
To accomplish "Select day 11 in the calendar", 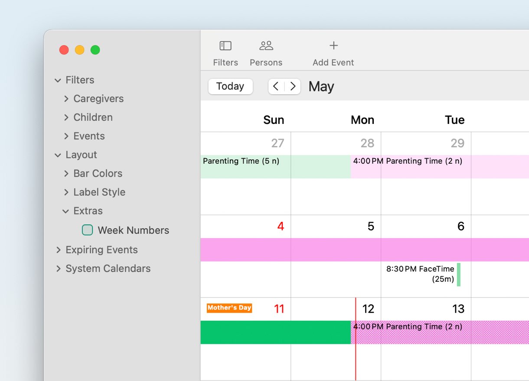I will (x=279, y=309).
